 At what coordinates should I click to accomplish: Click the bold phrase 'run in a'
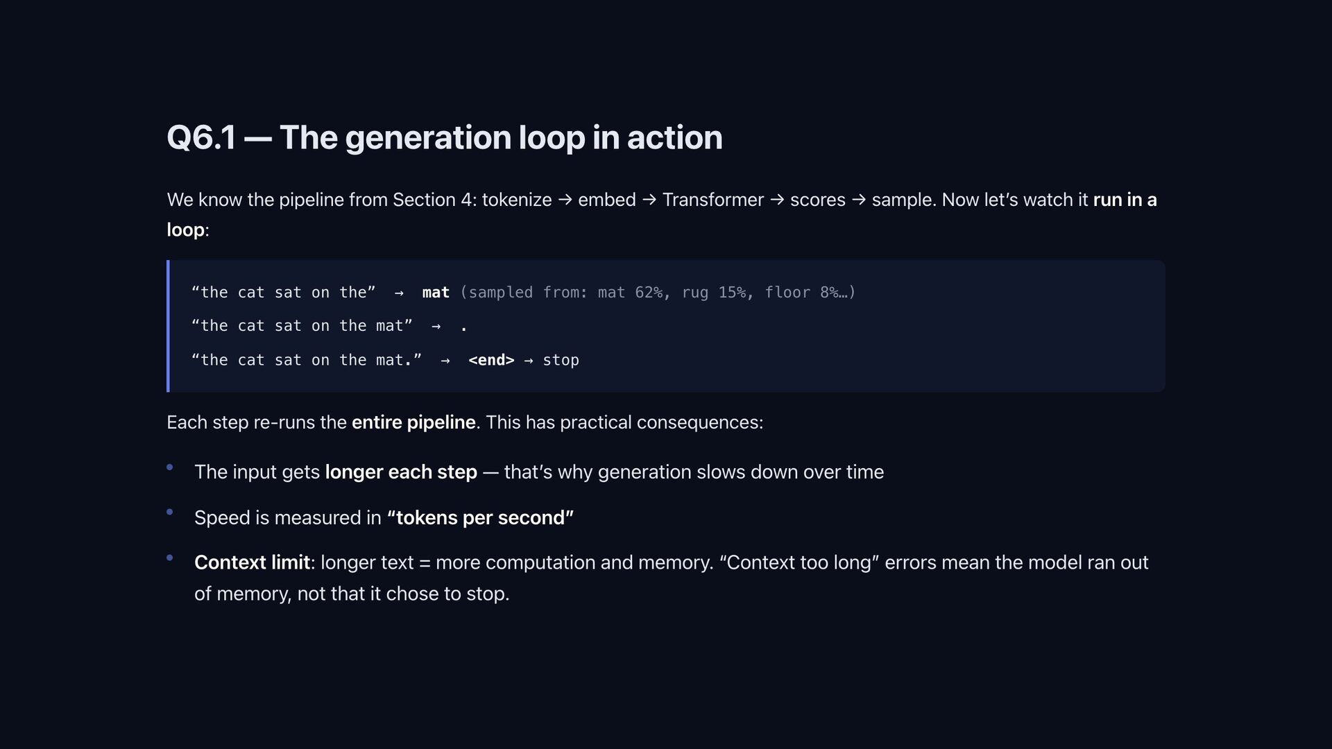(x=1125, y=200)
